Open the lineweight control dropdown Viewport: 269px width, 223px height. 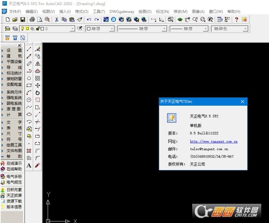coord(206,29)
